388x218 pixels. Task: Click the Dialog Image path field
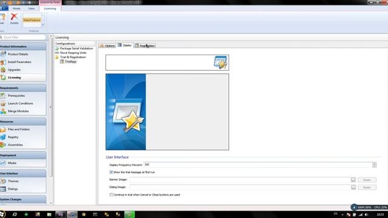coord(239,187)
